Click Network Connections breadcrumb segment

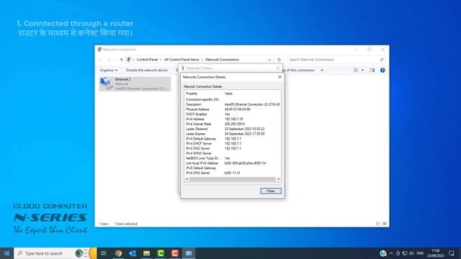tap(222, 60)
